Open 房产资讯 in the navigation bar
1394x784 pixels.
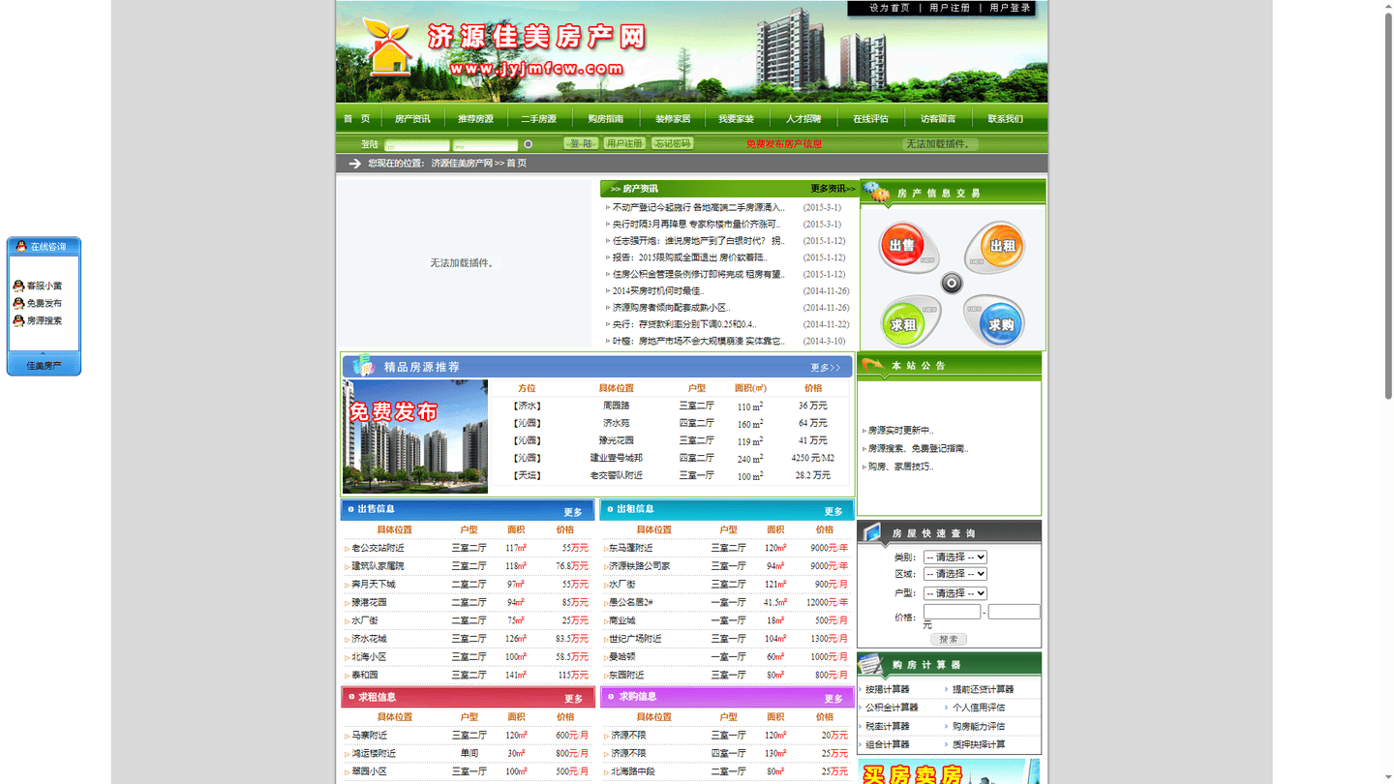tap(412, 119)
